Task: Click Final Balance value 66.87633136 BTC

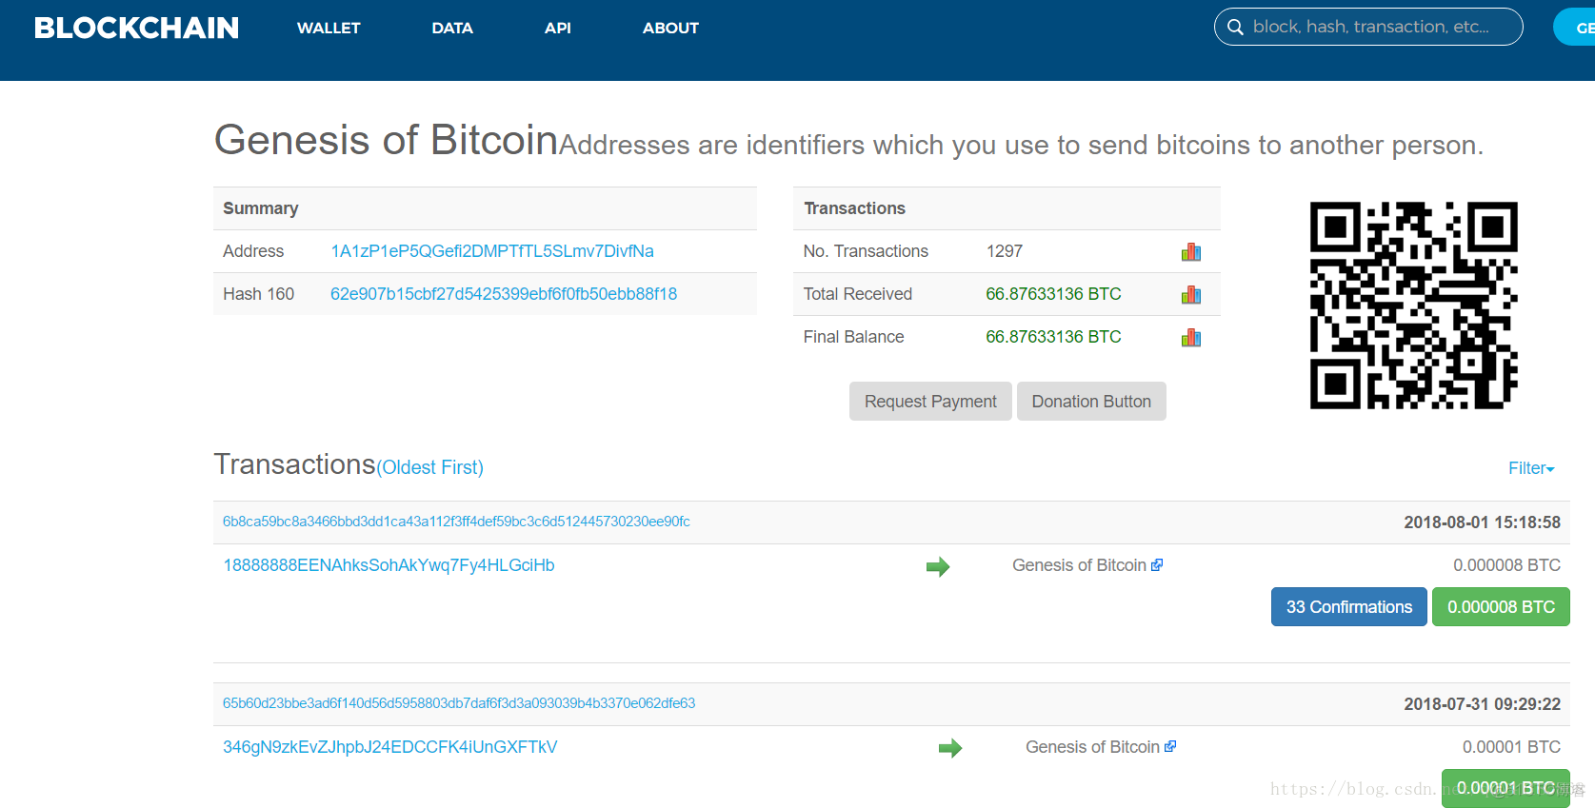Action: (x=1053, y=337)
